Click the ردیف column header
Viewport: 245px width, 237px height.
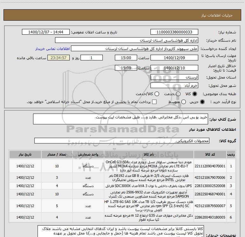[231, 154]
